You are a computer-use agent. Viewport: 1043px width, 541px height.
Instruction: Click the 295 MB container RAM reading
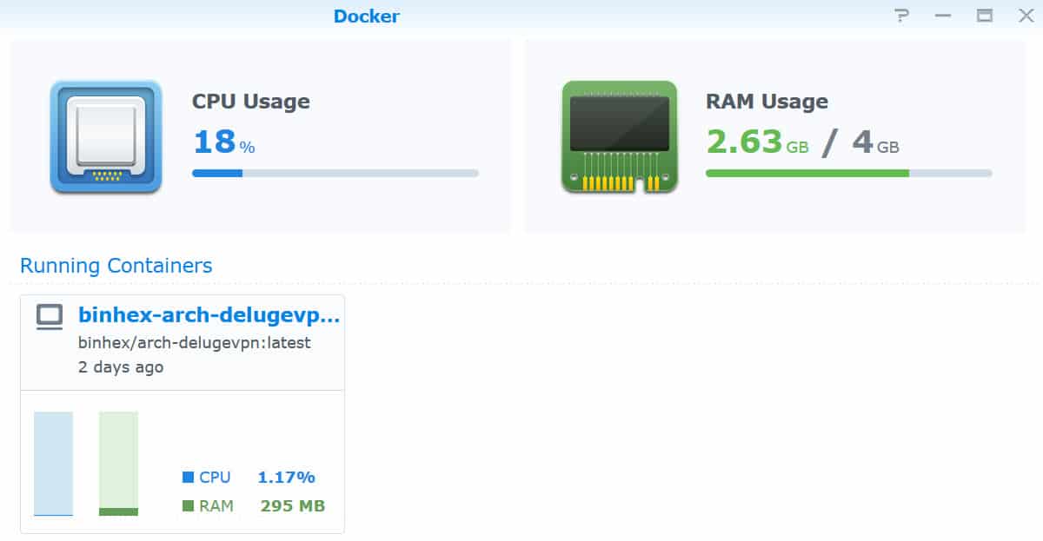[293, 505]
